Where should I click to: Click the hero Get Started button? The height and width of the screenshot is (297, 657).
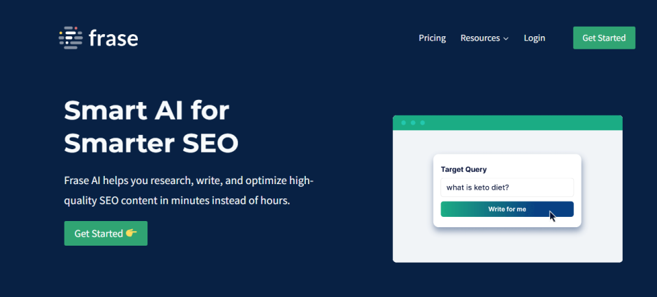coord(106,233)
